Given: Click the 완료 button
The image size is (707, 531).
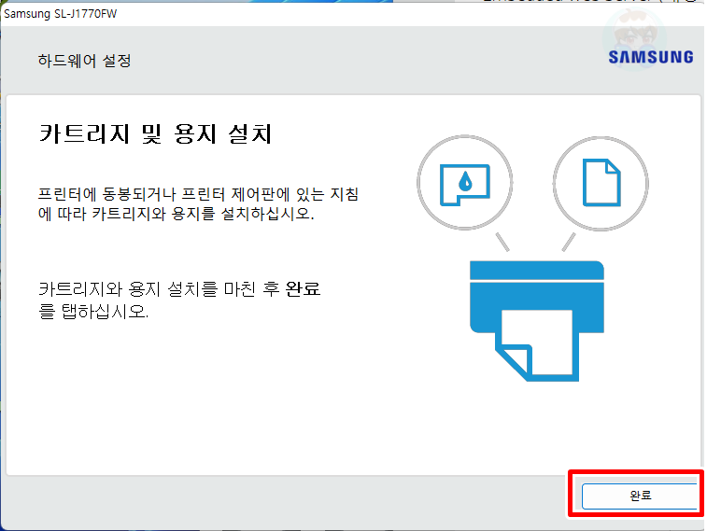Looking at the screenshot, I should click(640, 496).
